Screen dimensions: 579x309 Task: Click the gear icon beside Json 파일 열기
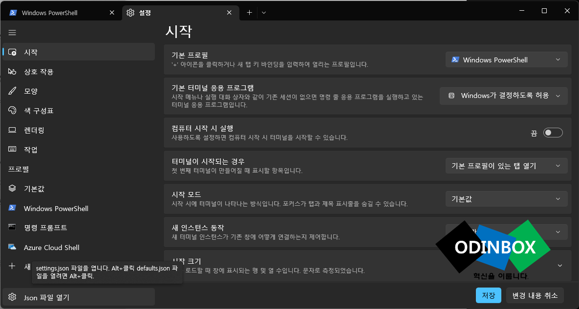tap(12, 297)
